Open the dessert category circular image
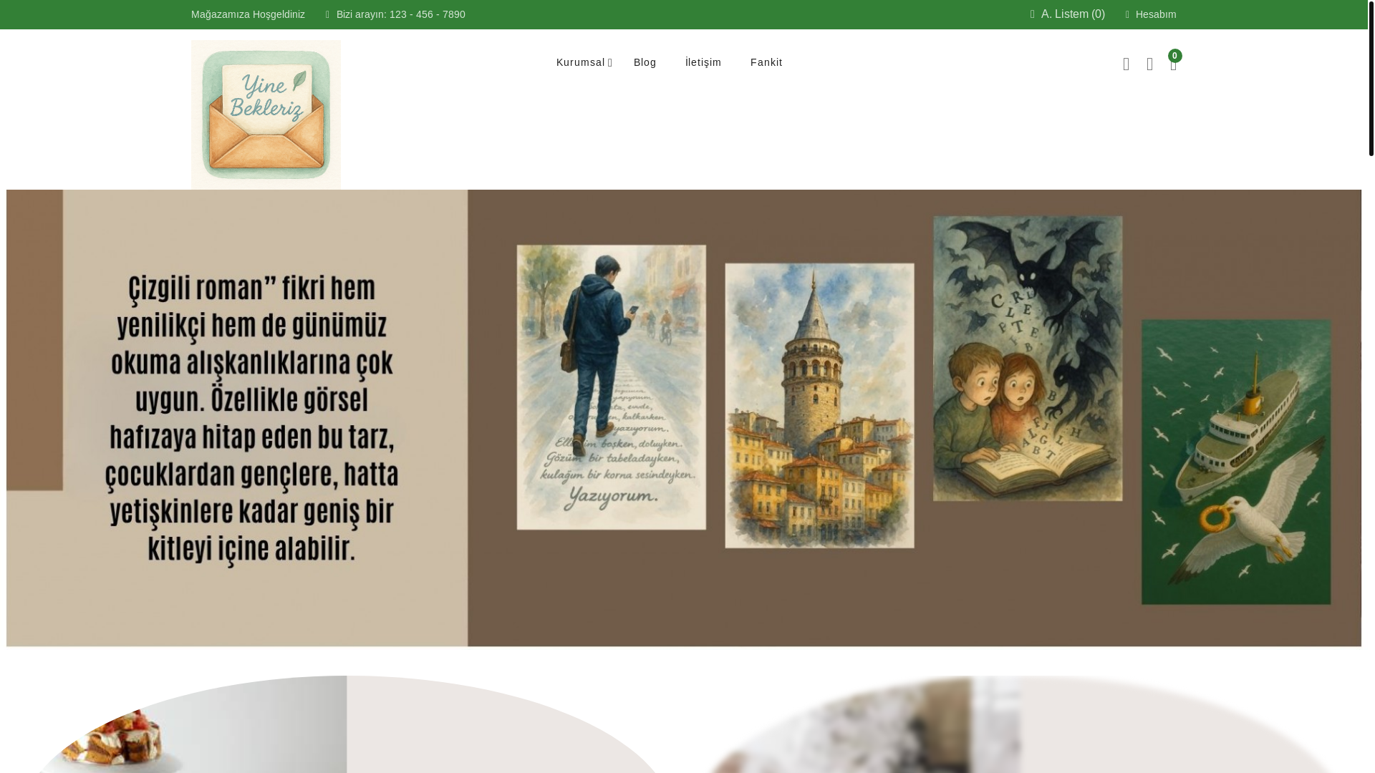The width and height of the screenshot is (1375, 773). [x=347, y=724]
